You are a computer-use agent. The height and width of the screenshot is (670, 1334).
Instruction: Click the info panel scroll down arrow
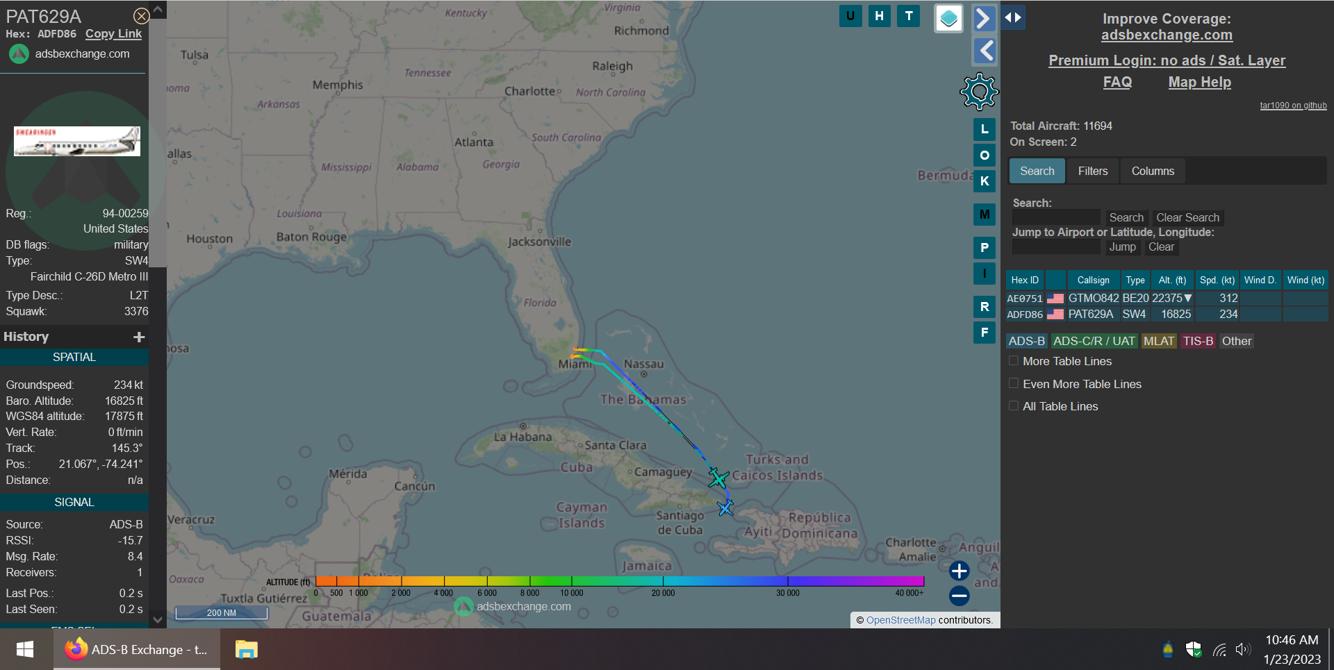158,619
